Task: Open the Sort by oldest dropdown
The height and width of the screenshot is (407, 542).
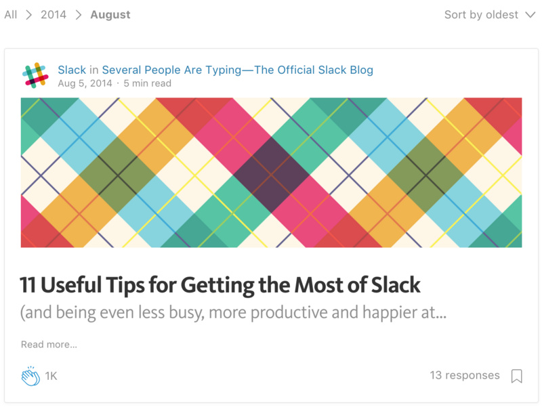Action: (x=490, y=15)
